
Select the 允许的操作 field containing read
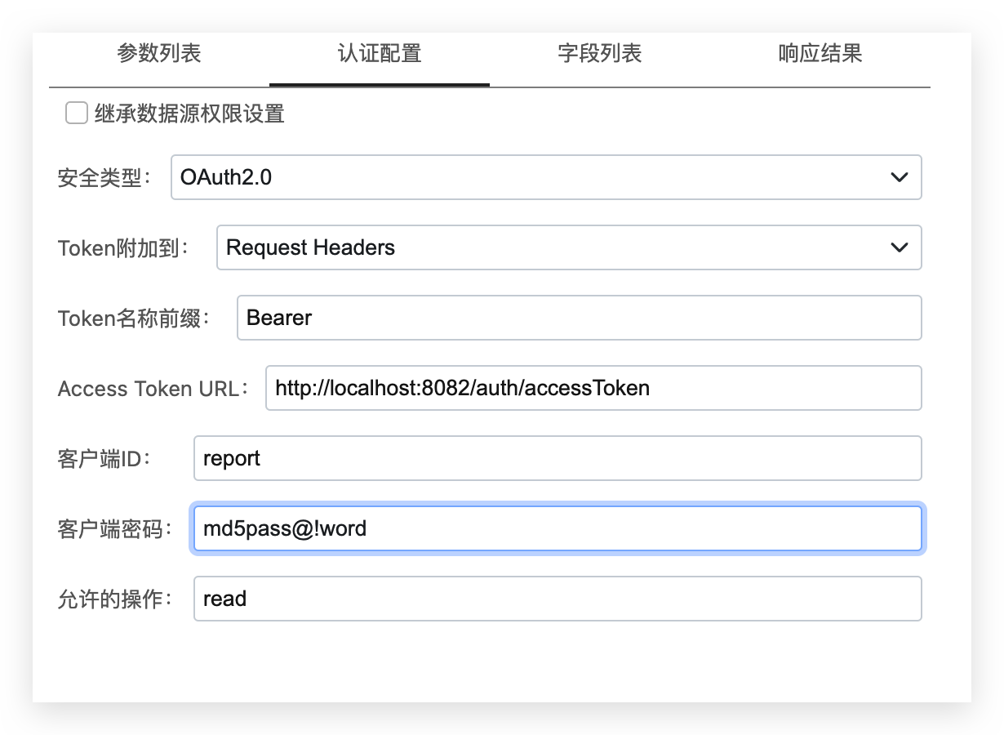pyautogui.click(x=558, y=599)
